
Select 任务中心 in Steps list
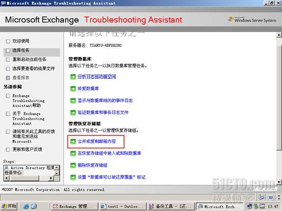[13, 173]
